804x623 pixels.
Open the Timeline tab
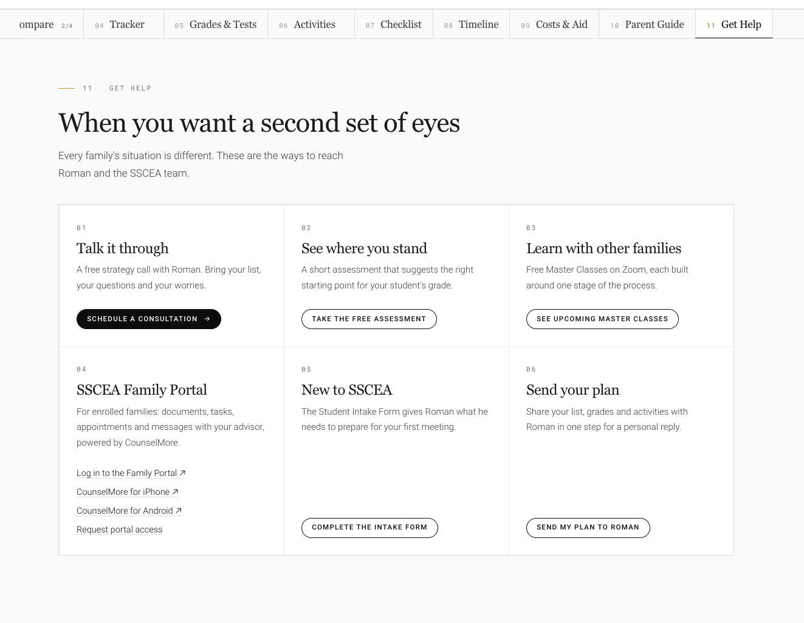coord(472,24)
